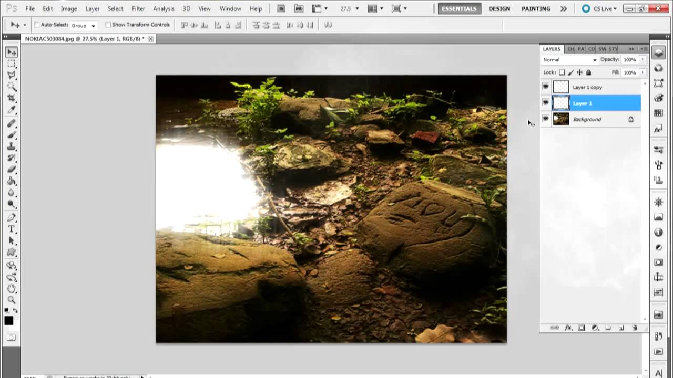
Task: Expand more workspaces chevron
Action: pos(564,9)
